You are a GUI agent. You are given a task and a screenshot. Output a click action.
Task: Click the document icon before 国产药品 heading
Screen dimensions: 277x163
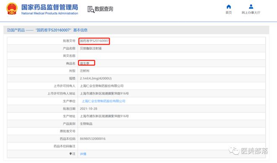pos(8,30)
